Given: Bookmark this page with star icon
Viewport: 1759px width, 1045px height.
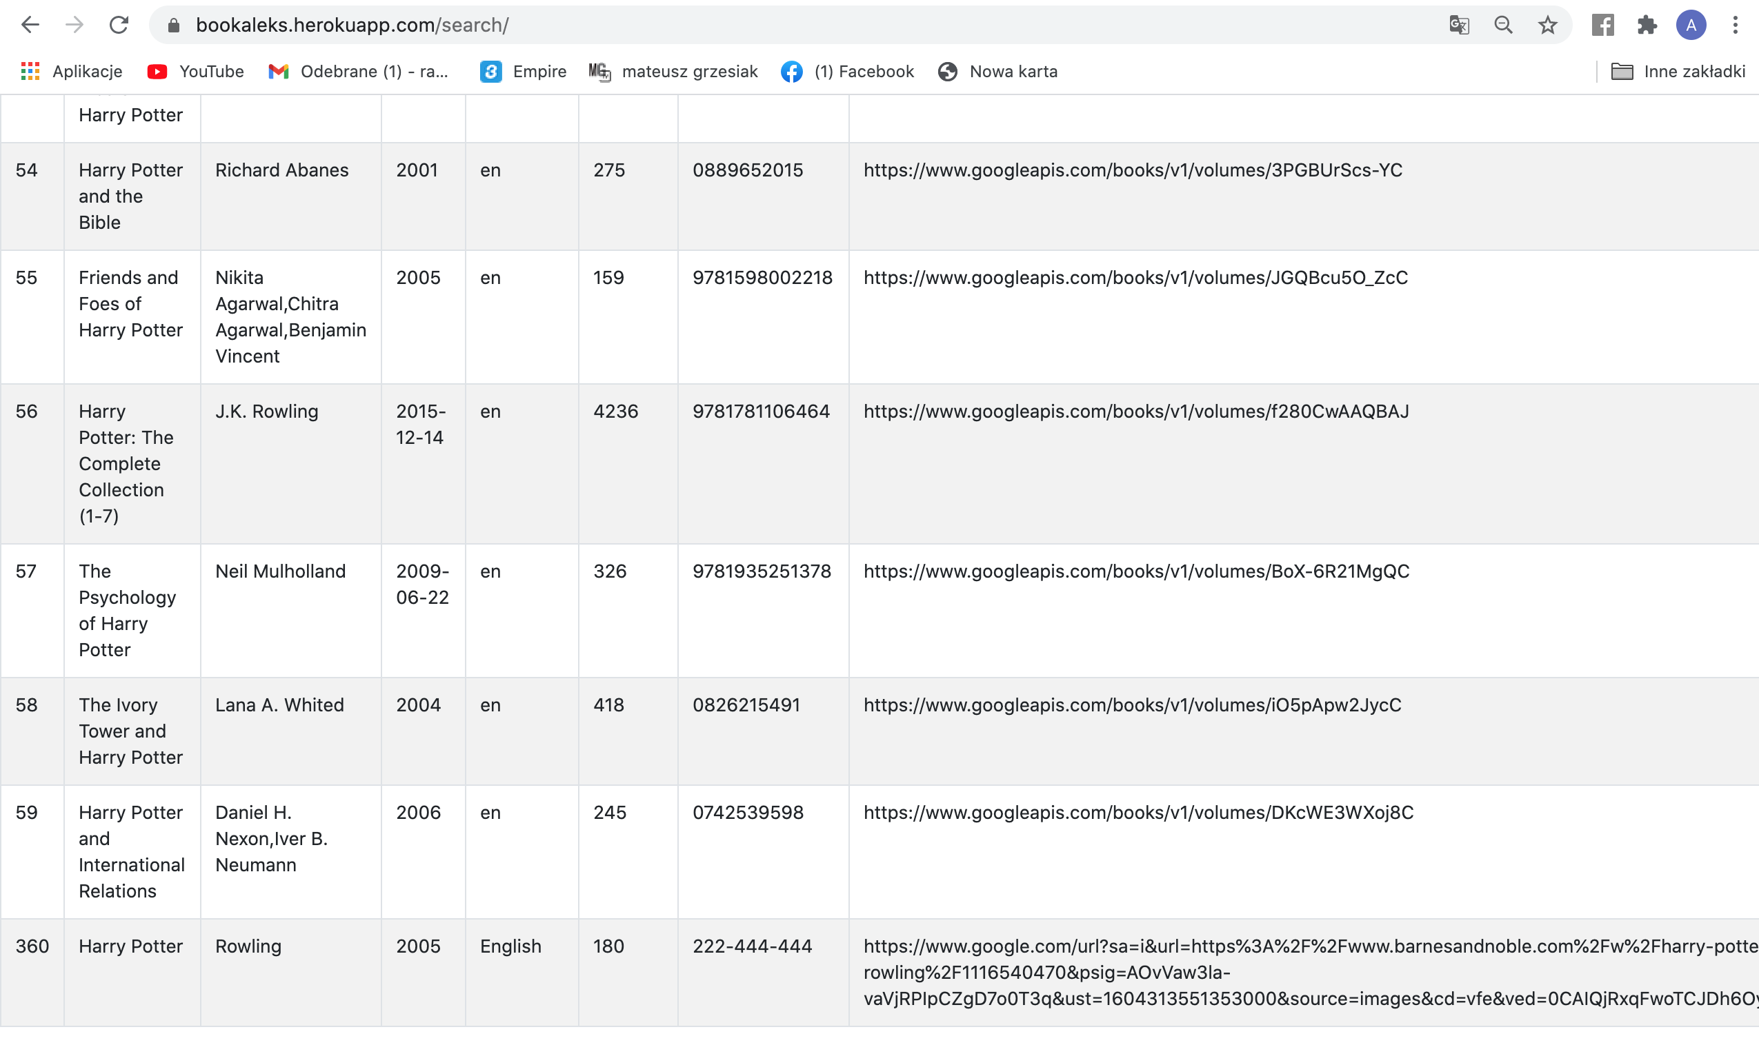Looking at the screenshot, I should tap(1547, 26).
